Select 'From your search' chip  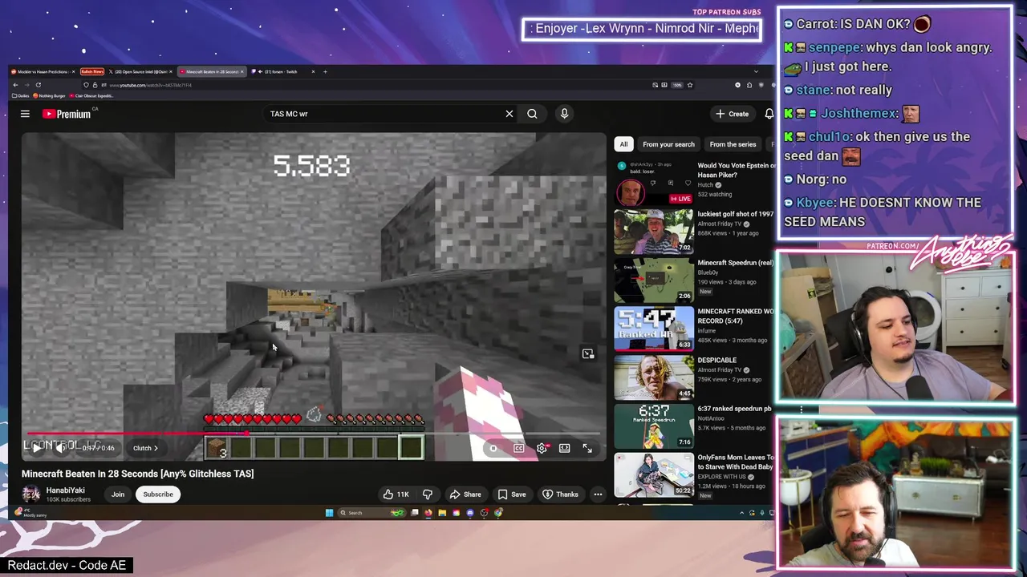[668, 144]
